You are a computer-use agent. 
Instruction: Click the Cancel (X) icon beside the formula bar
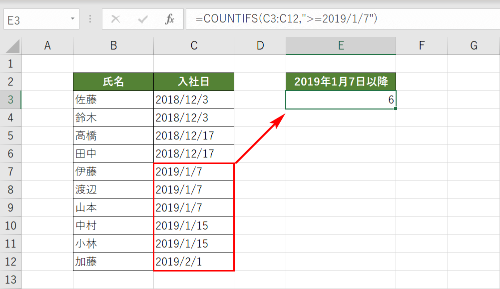[116, 19]
